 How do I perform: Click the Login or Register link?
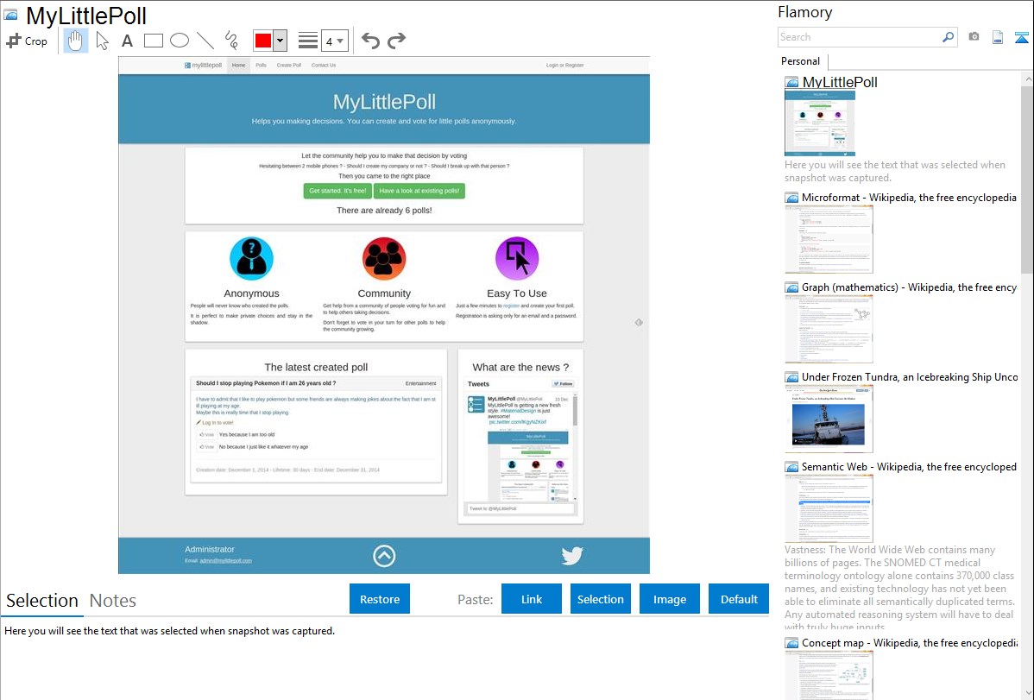564,66
